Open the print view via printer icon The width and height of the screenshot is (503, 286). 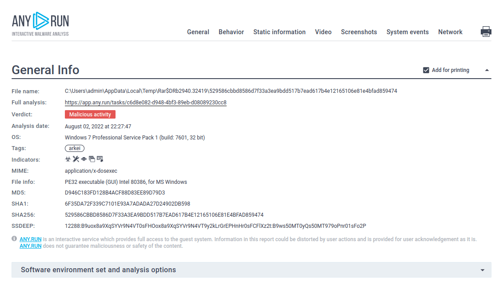[x=487, y=32]
